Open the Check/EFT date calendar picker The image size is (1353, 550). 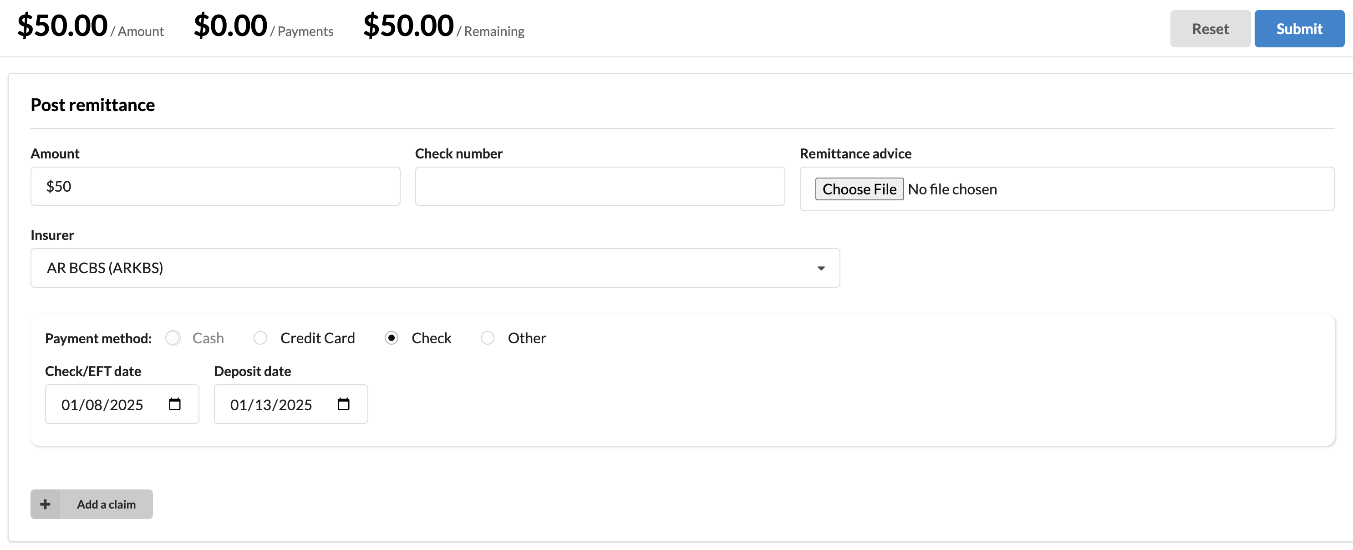tap(174, 404)
